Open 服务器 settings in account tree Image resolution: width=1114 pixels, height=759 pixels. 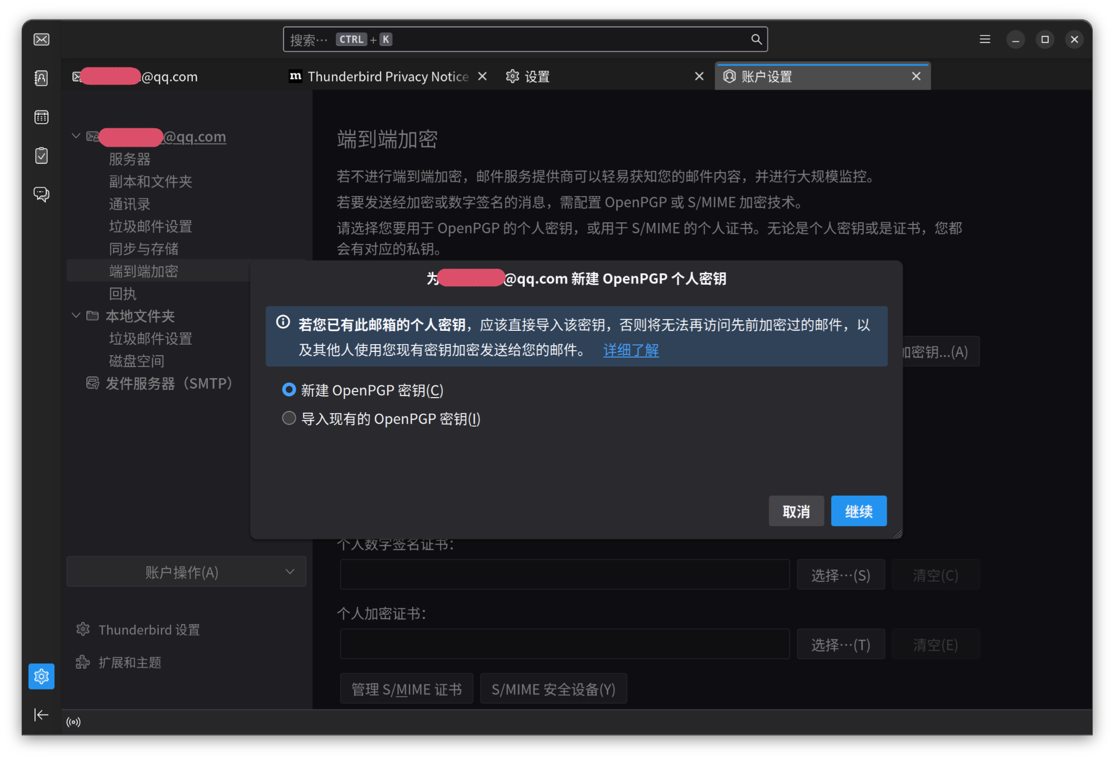point(130,159)
